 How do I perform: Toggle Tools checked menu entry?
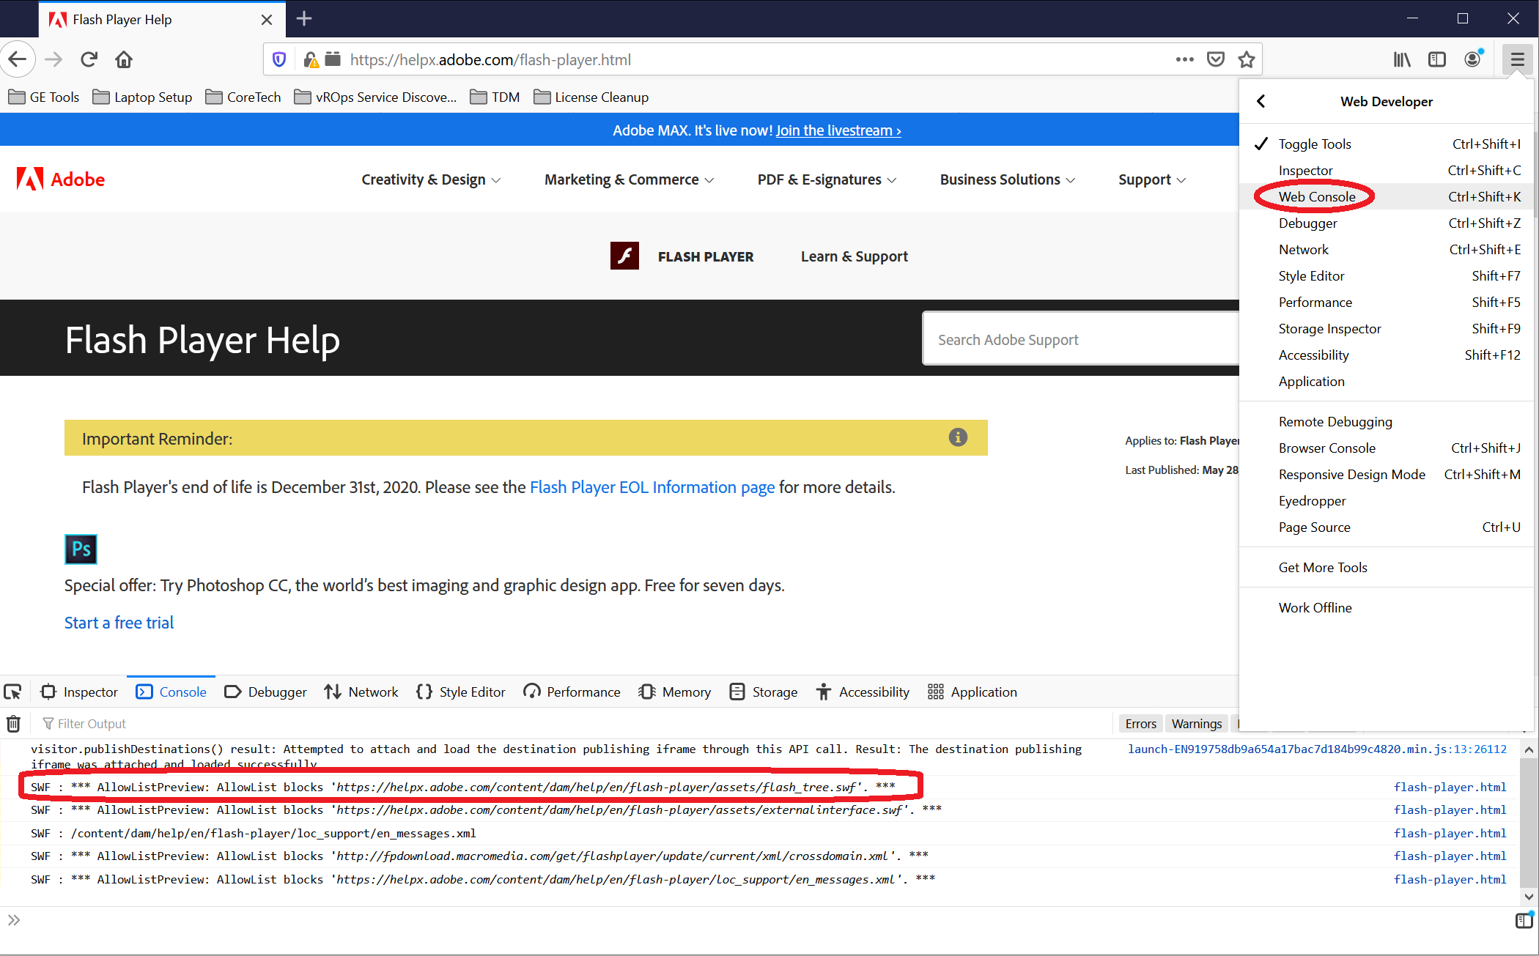click(x=1314, y=144)
